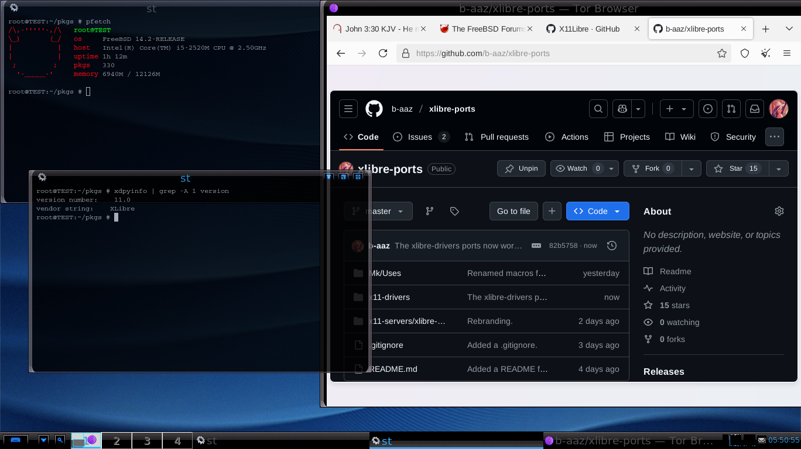Click the Tor Browser shield icon
This screenshot has width=801, height=449.
pyautogui.click(x=745, y=53)
